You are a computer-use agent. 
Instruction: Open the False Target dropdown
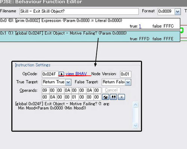[x=128, y=82]
